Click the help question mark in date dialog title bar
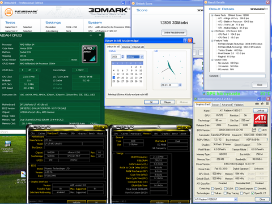Viewport: 272px width, 204px height. pyautogui.click(x=185, y=41)
